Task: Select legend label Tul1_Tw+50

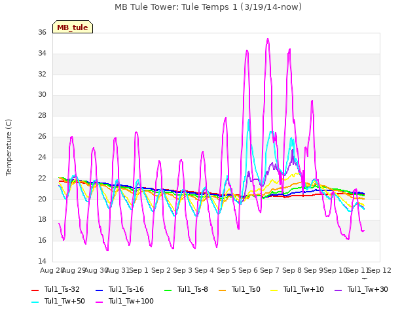Action: tap(65, 301)
